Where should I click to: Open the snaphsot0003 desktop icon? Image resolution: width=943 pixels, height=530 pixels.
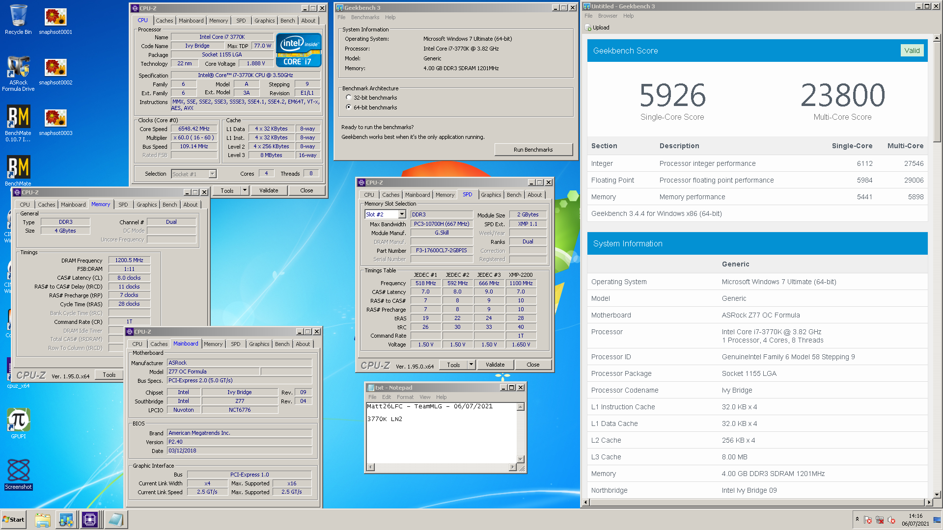[x=55, y=121]
